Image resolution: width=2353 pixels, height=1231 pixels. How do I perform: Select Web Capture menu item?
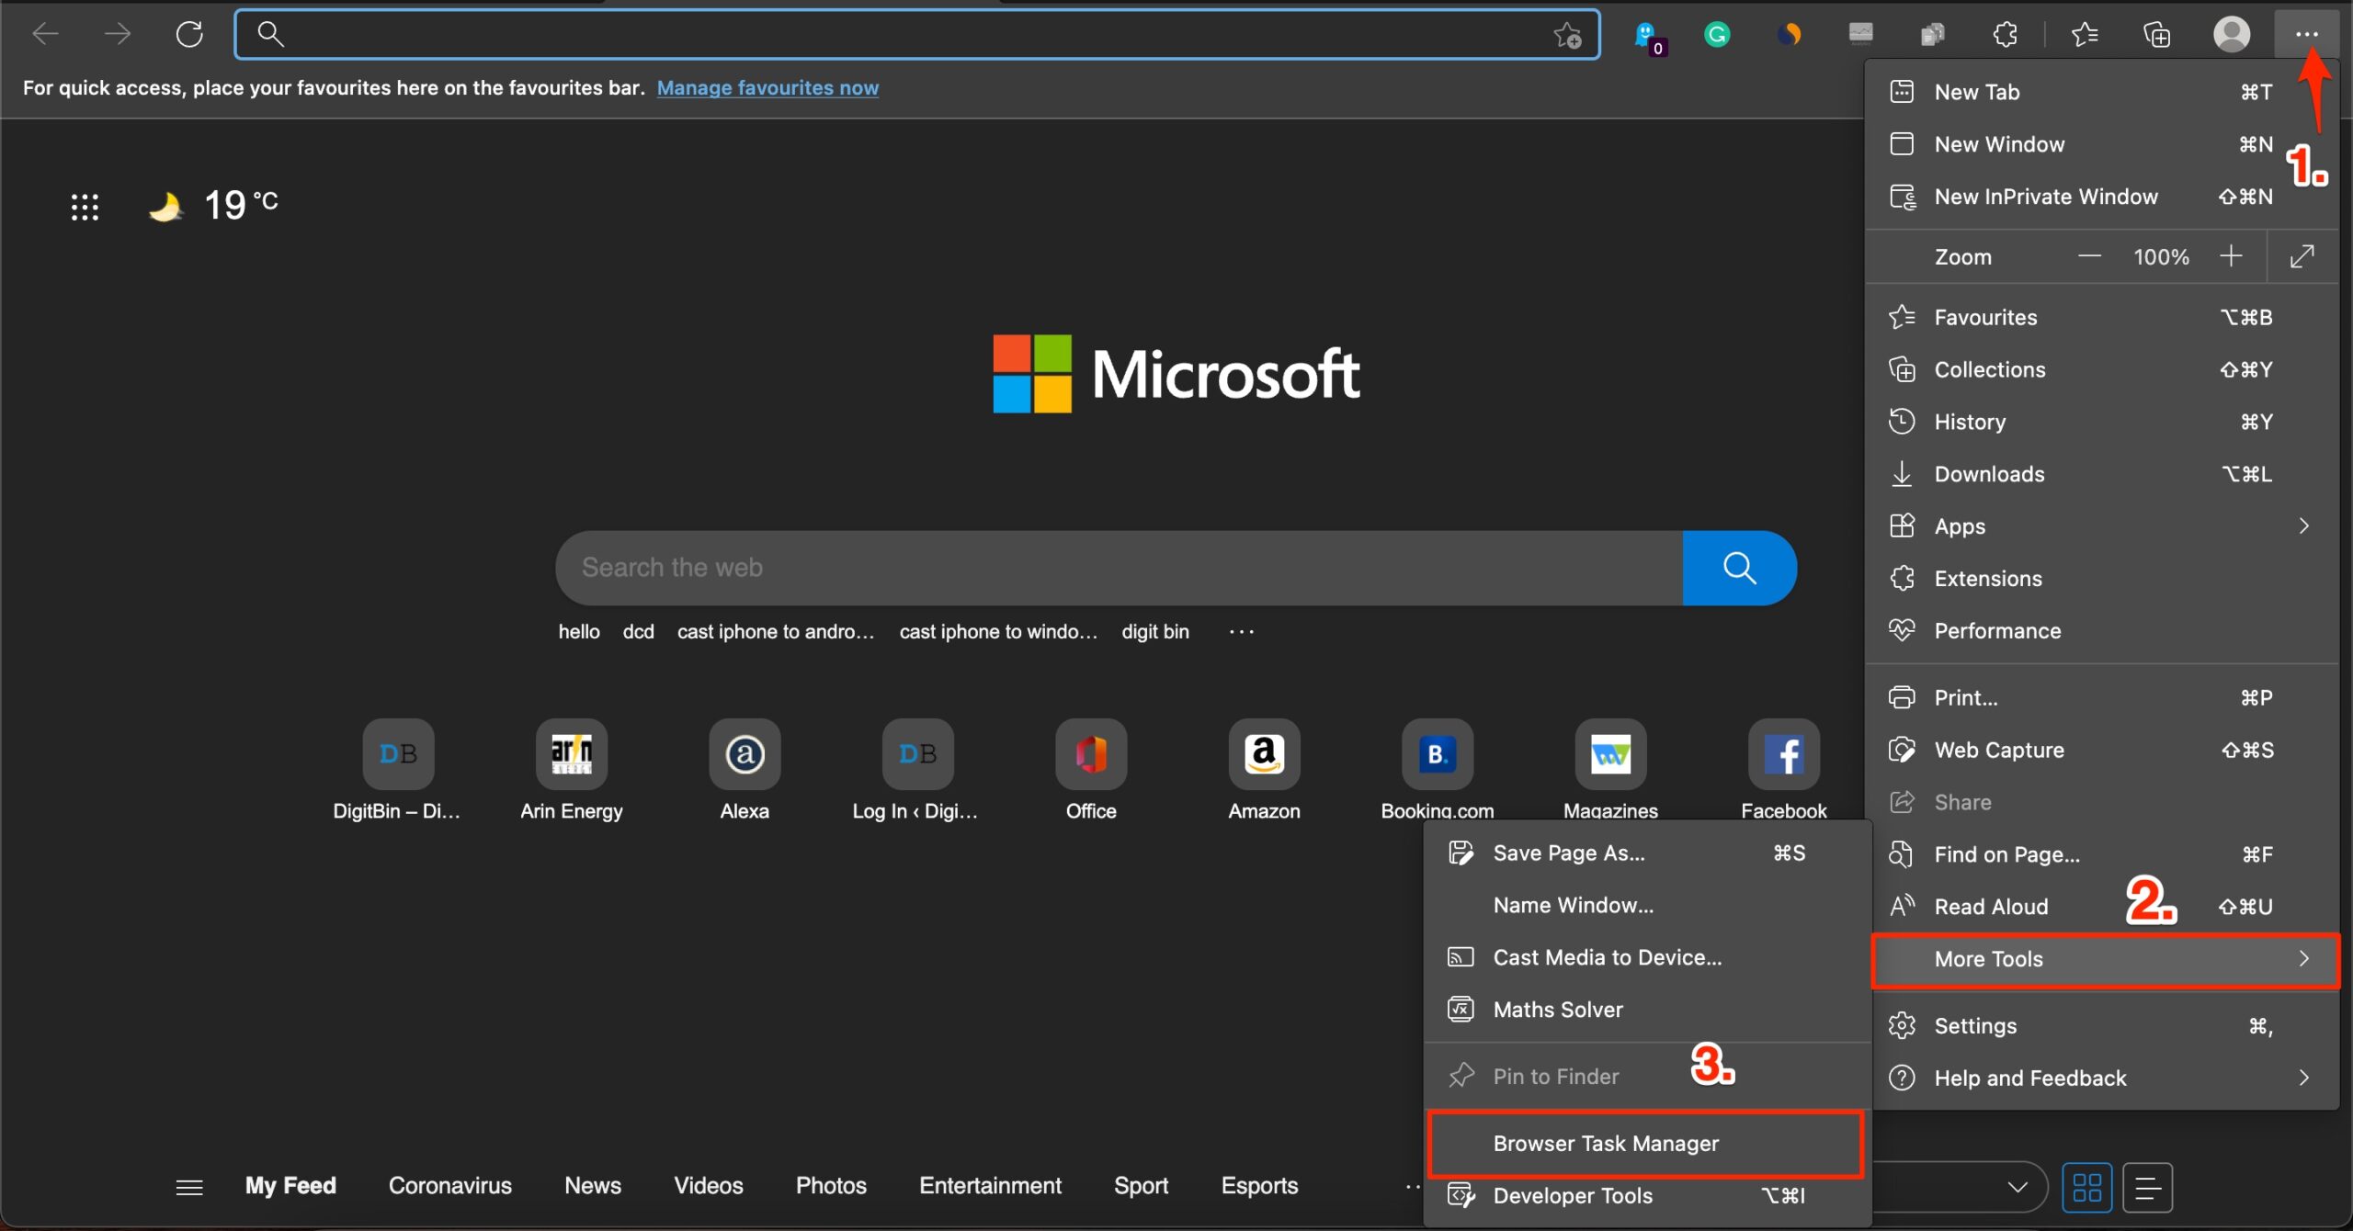pos(2103,751)
